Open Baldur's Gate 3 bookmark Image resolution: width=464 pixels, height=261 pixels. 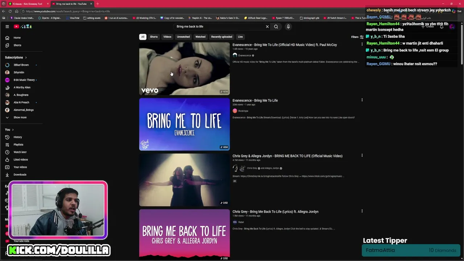pos(228,18)
